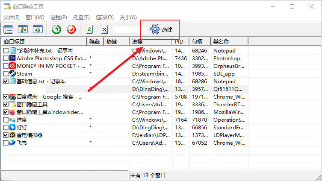Open the 窗口(W) menu
Image resolution: width=322 pixels, height=181 pixels.
tap(35, 18)
